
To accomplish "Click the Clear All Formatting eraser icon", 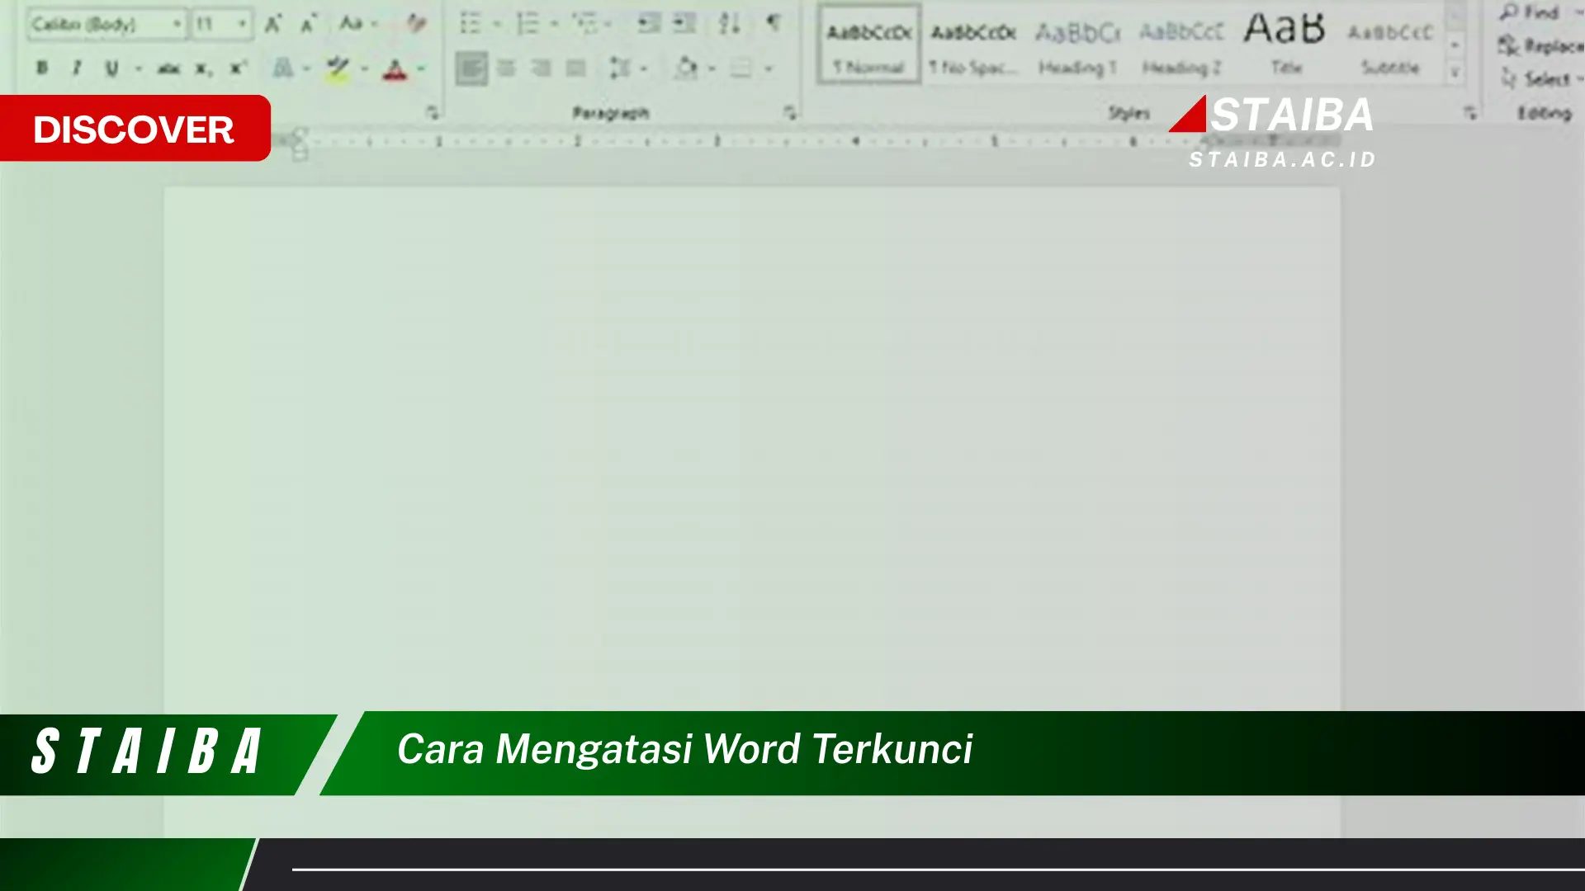I will pos(416,24).
